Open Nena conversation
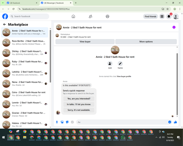Screen dimensions: 183x146 (x=25, y=84)
